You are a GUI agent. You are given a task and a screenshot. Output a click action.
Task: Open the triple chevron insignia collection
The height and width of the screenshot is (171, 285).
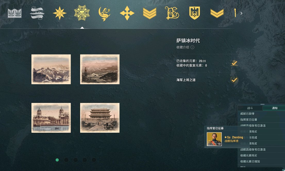pyautogui.click(x=150, y=13)
